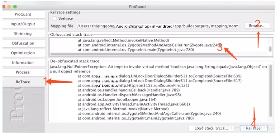Click 'Handler.handleCallback(Handler.java:789)' line
The image size is (275, 133).
point(129,90)
